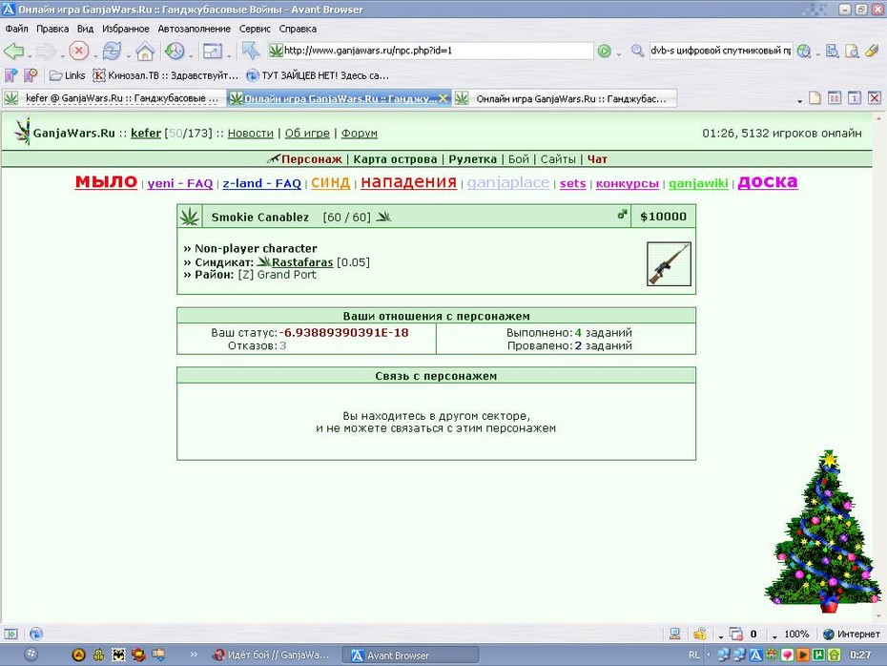Click the green Back arrow button
The height and width of the screenshot is (666, 887).
point(13,51)
